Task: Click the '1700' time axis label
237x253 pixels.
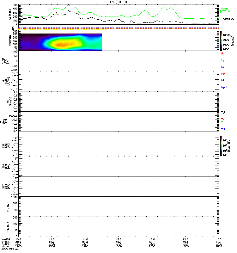Action: [185, 246]
